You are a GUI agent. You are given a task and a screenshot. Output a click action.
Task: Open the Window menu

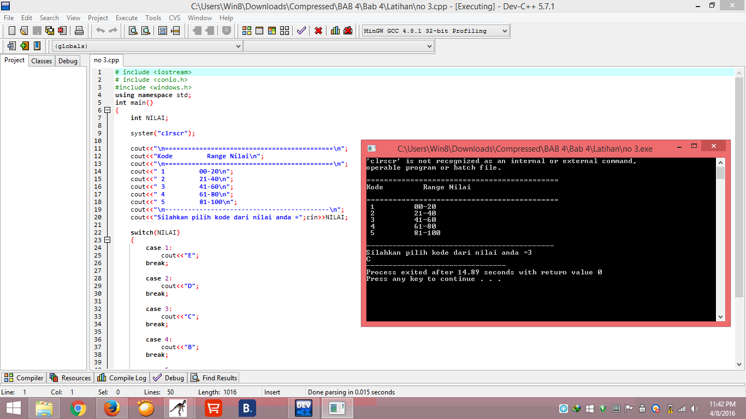[x=200, y=18]
